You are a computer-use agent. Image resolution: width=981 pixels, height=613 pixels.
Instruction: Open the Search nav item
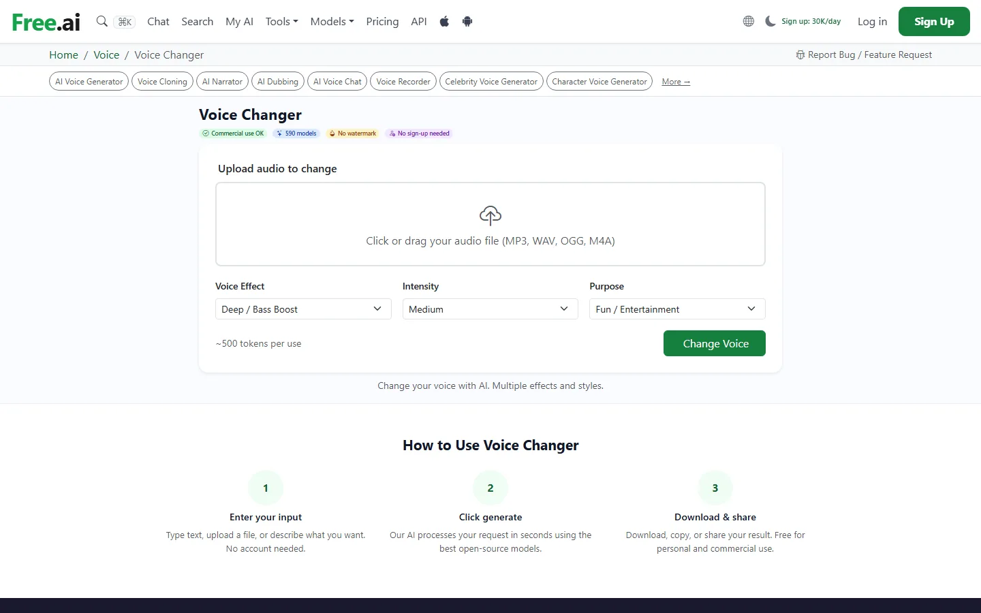(x=198, y=21)
